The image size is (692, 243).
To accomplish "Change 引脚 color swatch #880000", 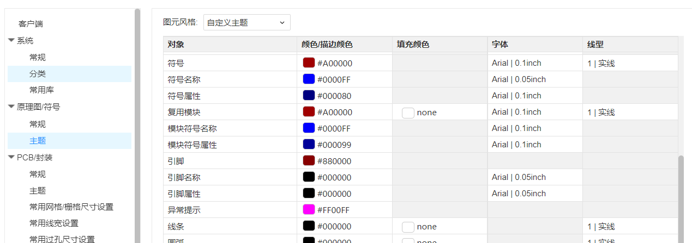I will click(x=309, y=161).
